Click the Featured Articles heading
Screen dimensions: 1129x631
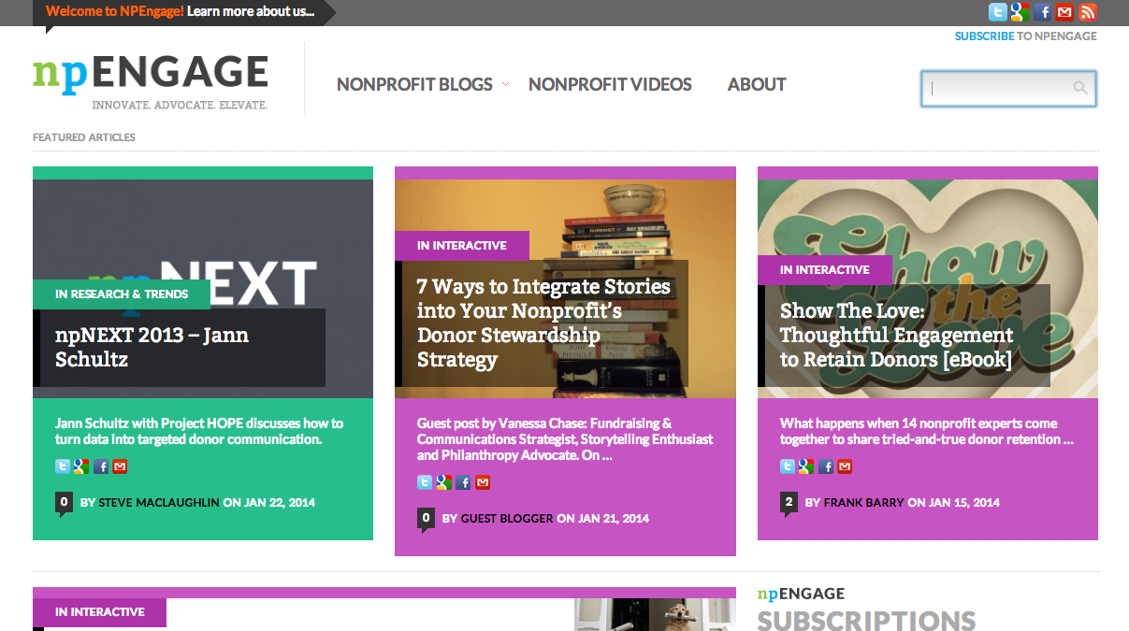[84, 137]
